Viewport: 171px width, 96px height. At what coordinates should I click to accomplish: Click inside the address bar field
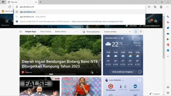[79, 7]
